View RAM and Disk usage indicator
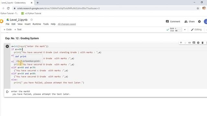Screen dimensions: 207x116 [176, 30]
